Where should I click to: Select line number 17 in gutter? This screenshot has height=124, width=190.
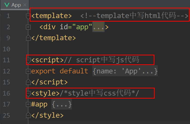(x=6, y=104)
